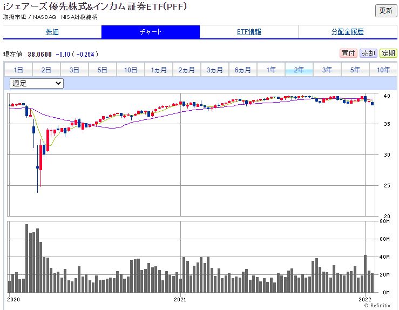The width and height of the screenshot is (399, 310).
Task: Click the 定期 recurring order button
Action: pos(388,53)
